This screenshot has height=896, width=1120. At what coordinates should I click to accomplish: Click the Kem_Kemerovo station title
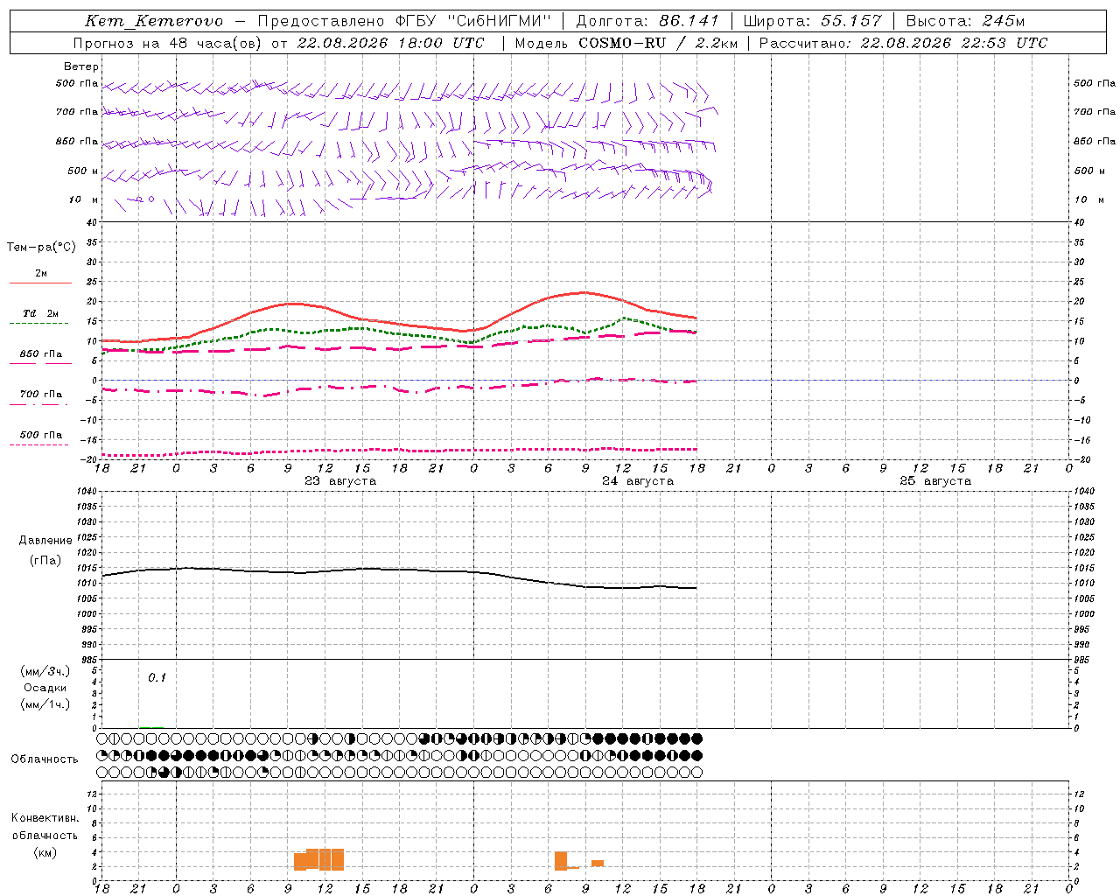(x=154, y=21)
